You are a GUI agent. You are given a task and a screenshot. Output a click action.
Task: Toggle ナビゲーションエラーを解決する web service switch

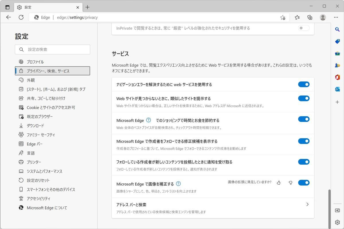304,84
